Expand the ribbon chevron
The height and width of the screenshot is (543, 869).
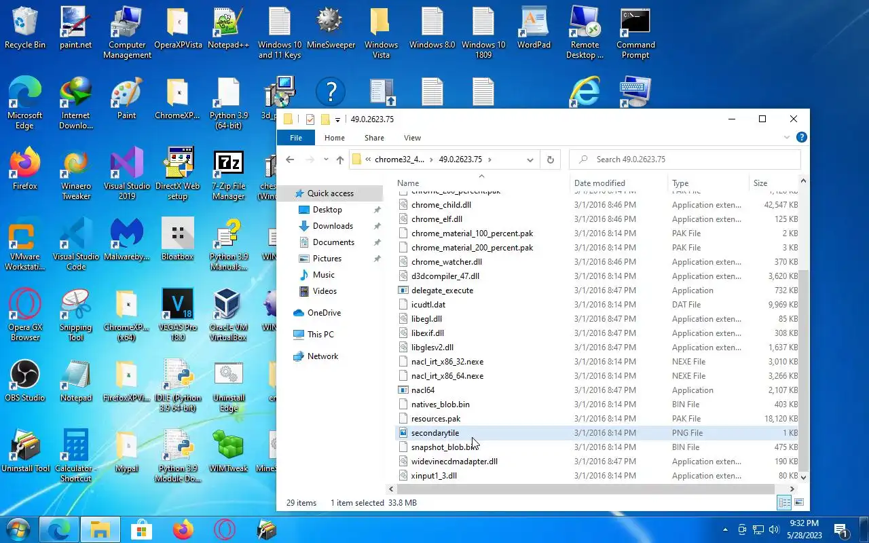[788, 138]
